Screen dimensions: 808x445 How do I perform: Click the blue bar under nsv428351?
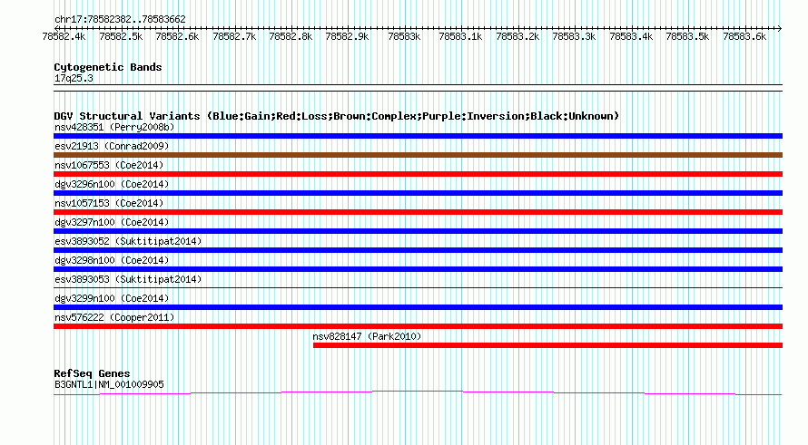(418, 136)
